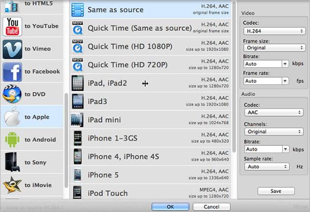Expand the Frame rate combo arrow
The height and width of the screenshot is (212, 310).
tap(285, 81)
